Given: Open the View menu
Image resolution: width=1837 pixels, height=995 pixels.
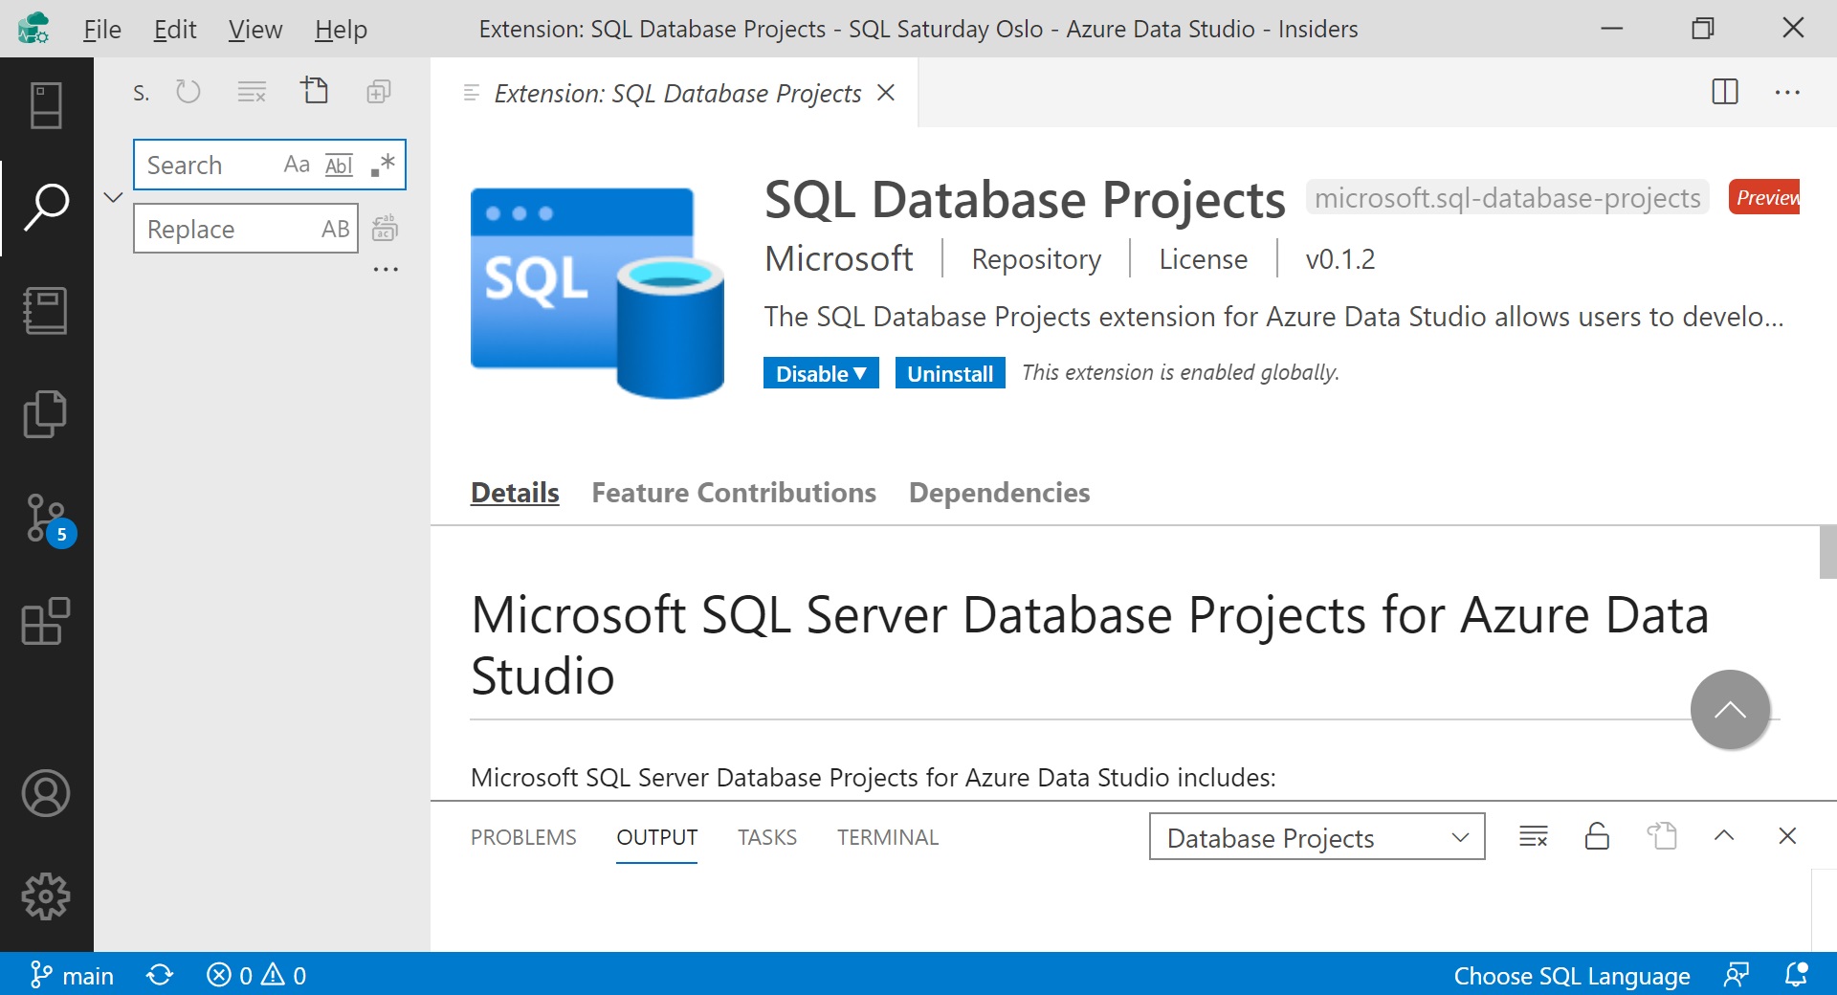Looking at the screenshot, I should coord(253,29).
